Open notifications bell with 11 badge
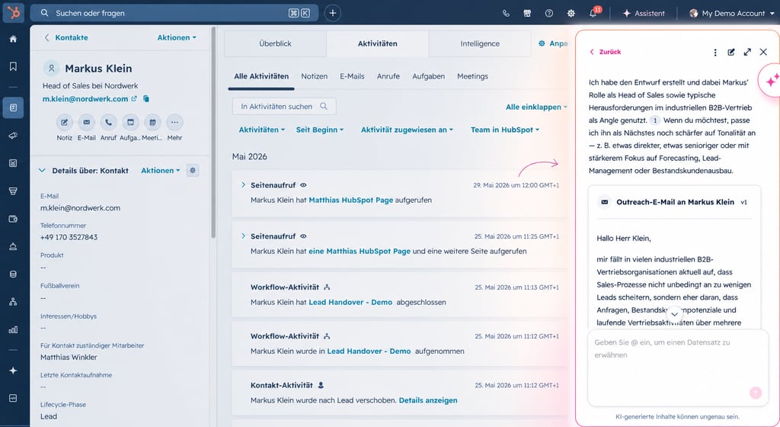This screenshot has height=427, width=780. [593, 13]
